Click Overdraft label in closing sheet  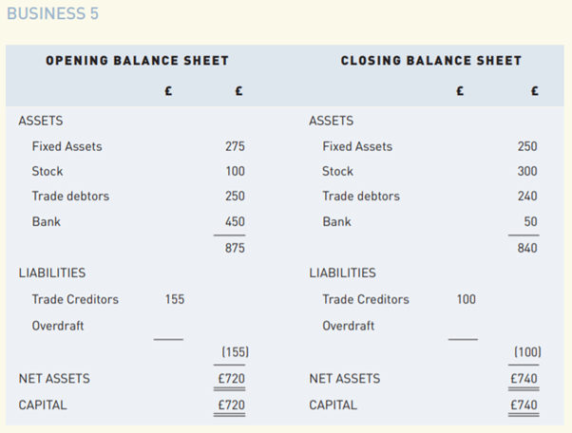tap(349, 326)
